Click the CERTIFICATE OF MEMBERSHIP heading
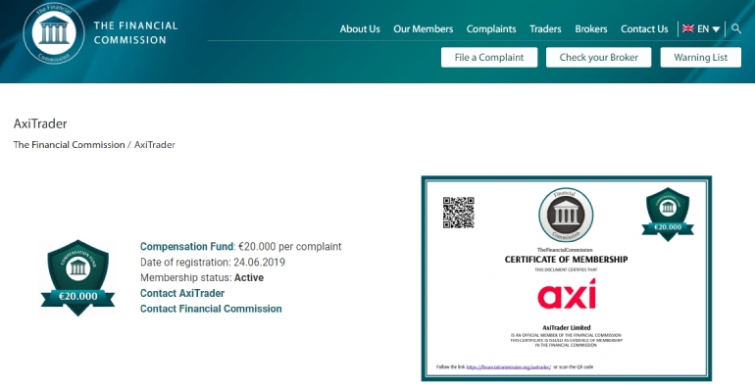755x388 pixels. coord(567,260)
